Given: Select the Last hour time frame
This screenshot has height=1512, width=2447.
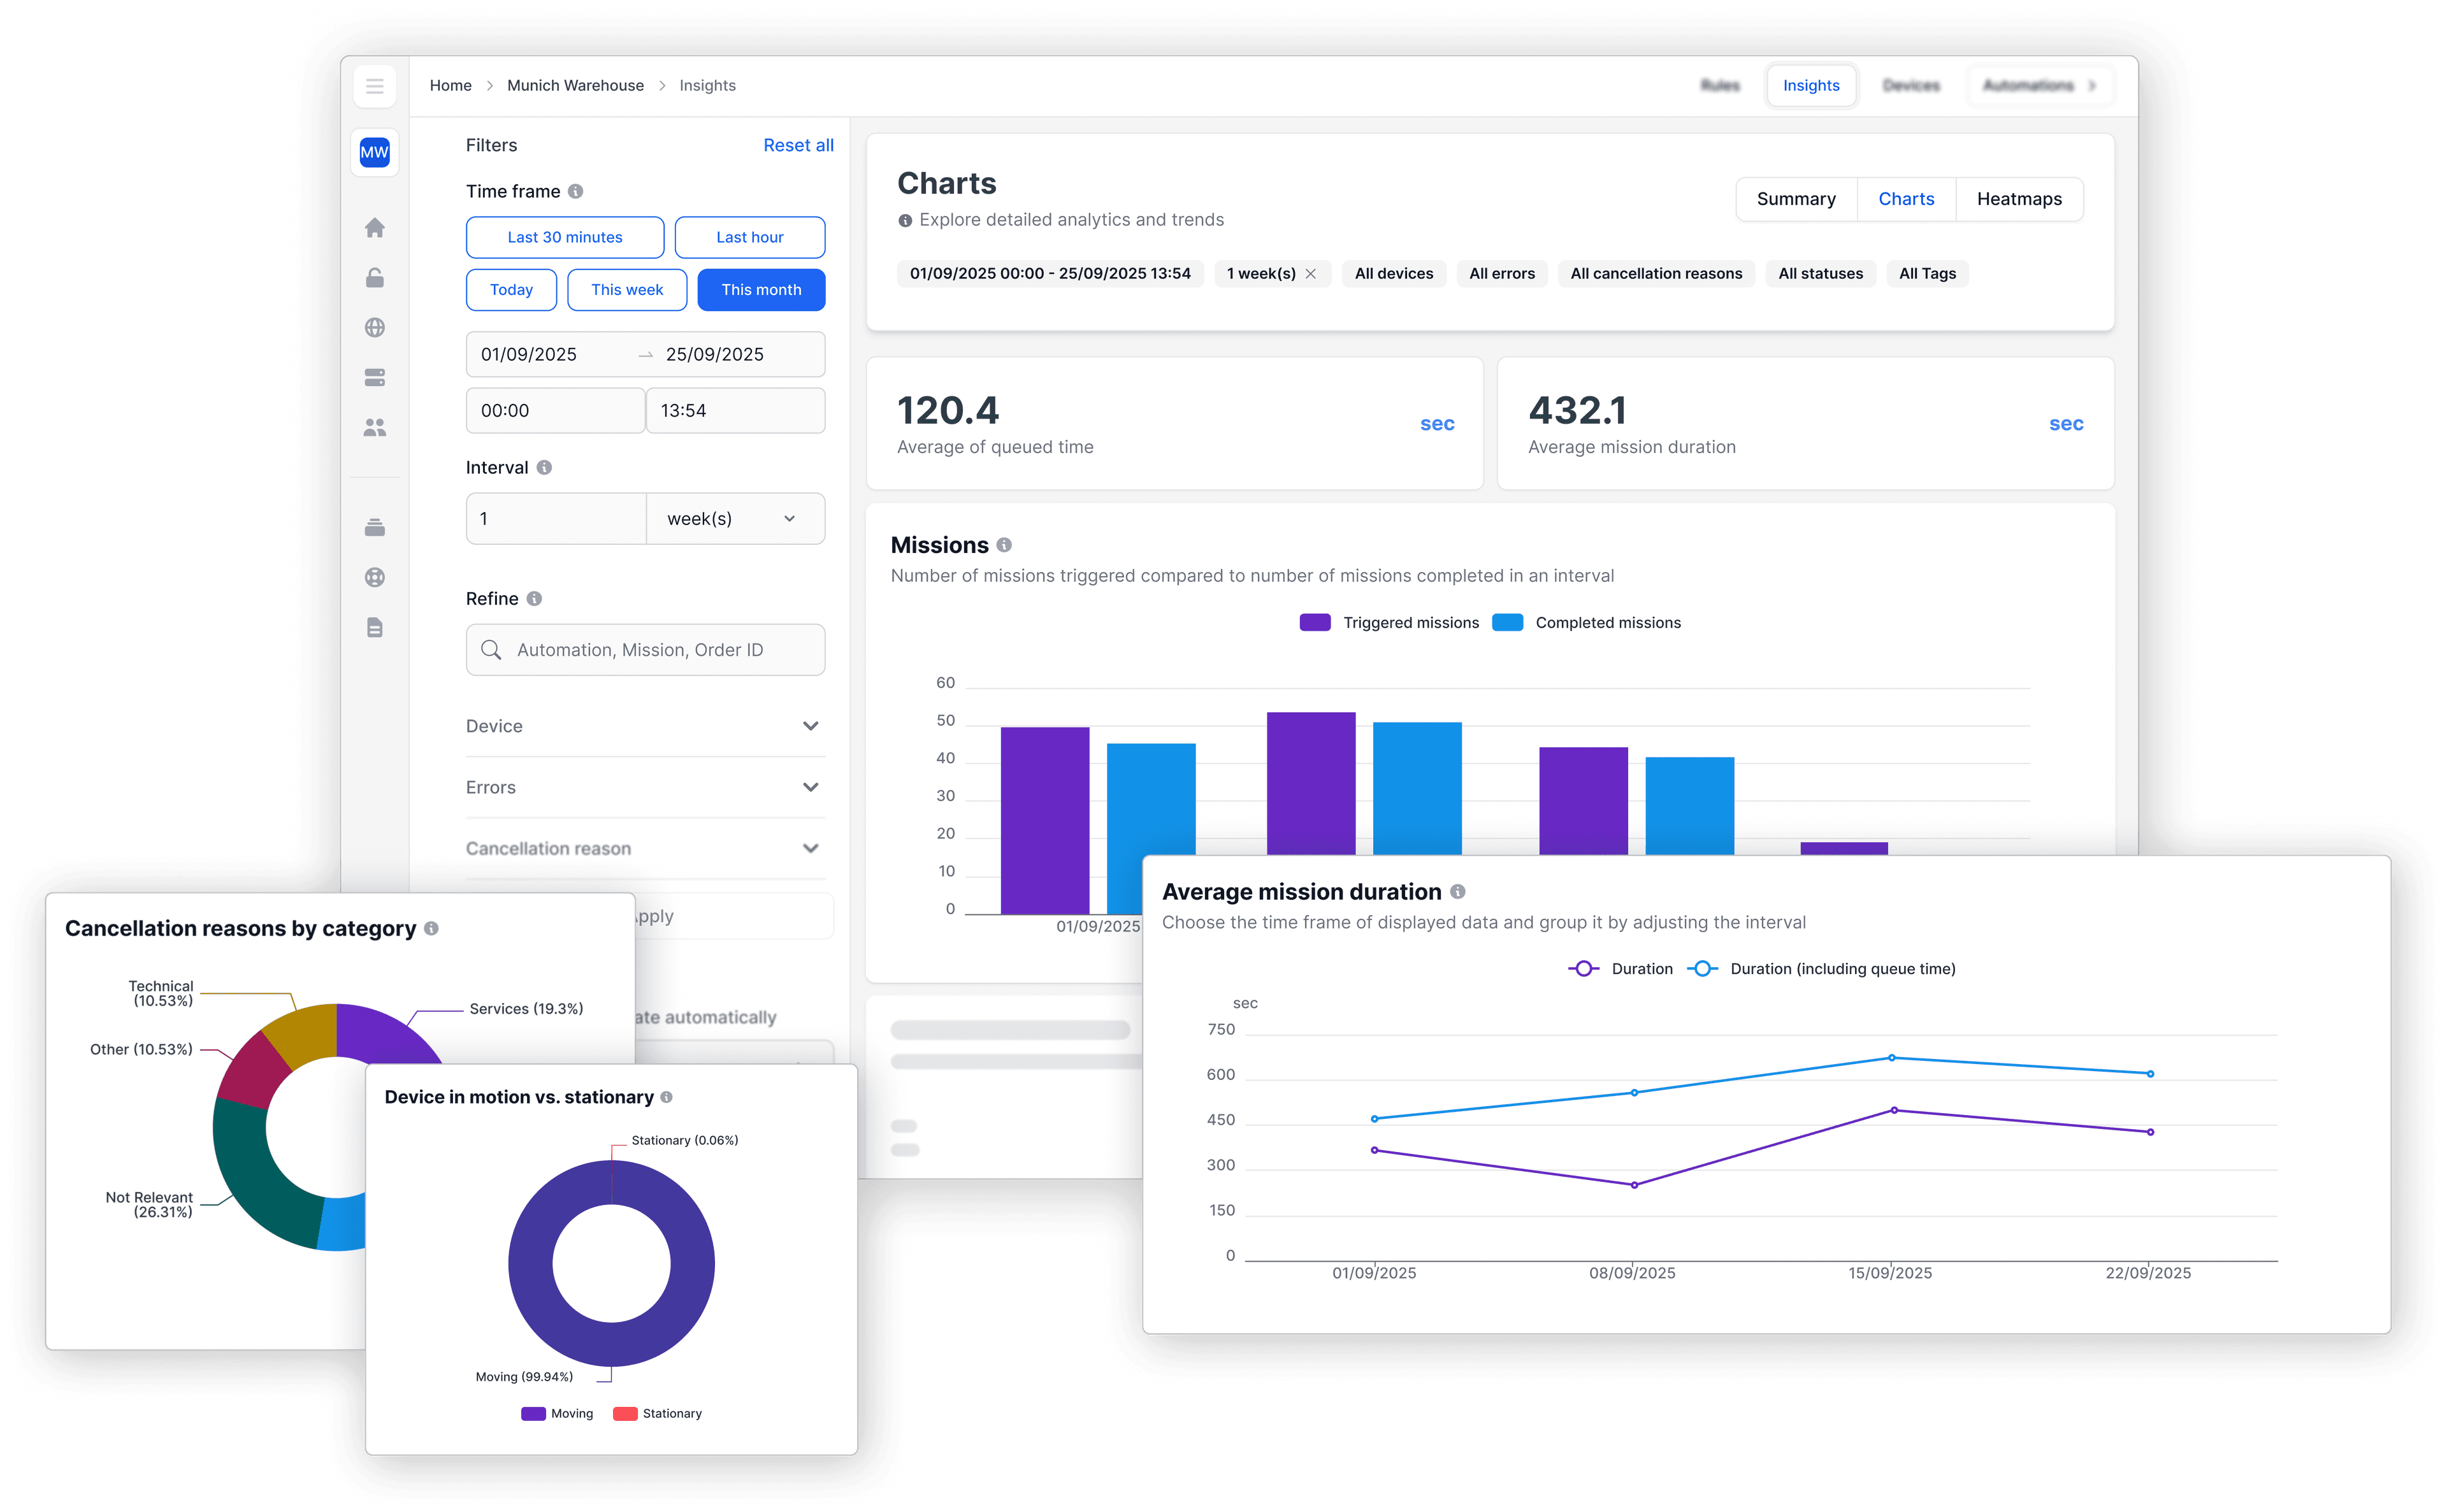Looking at the screenshot, I should click(750, 237).
